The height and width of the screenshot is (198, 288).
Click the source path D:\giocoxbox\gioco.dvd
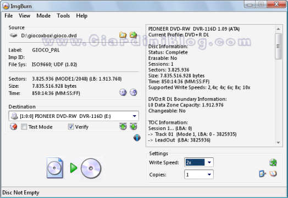[x=49, y=36]
